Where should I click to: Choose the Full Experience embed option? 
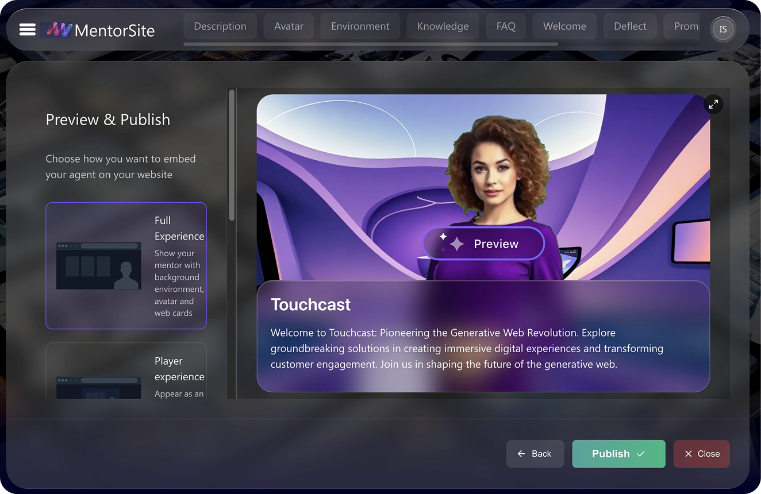pos(126,265)
